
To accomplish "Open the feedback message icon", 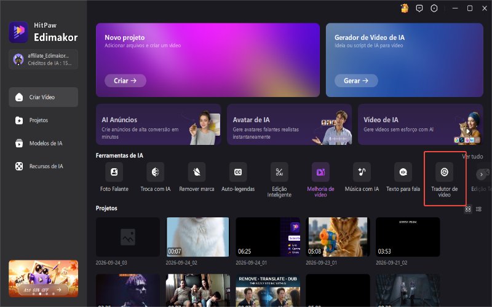I will click(x=419, y=9).
